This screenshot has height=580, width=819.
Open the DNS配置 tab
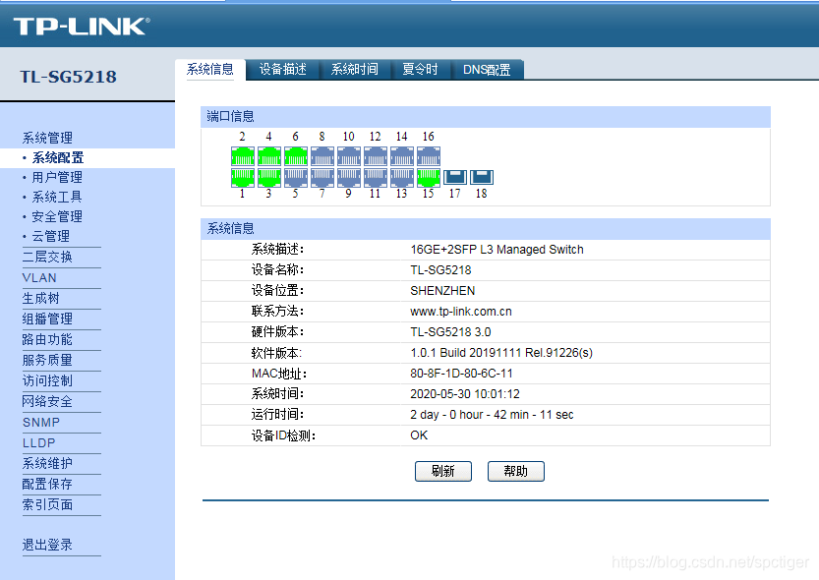487,70
